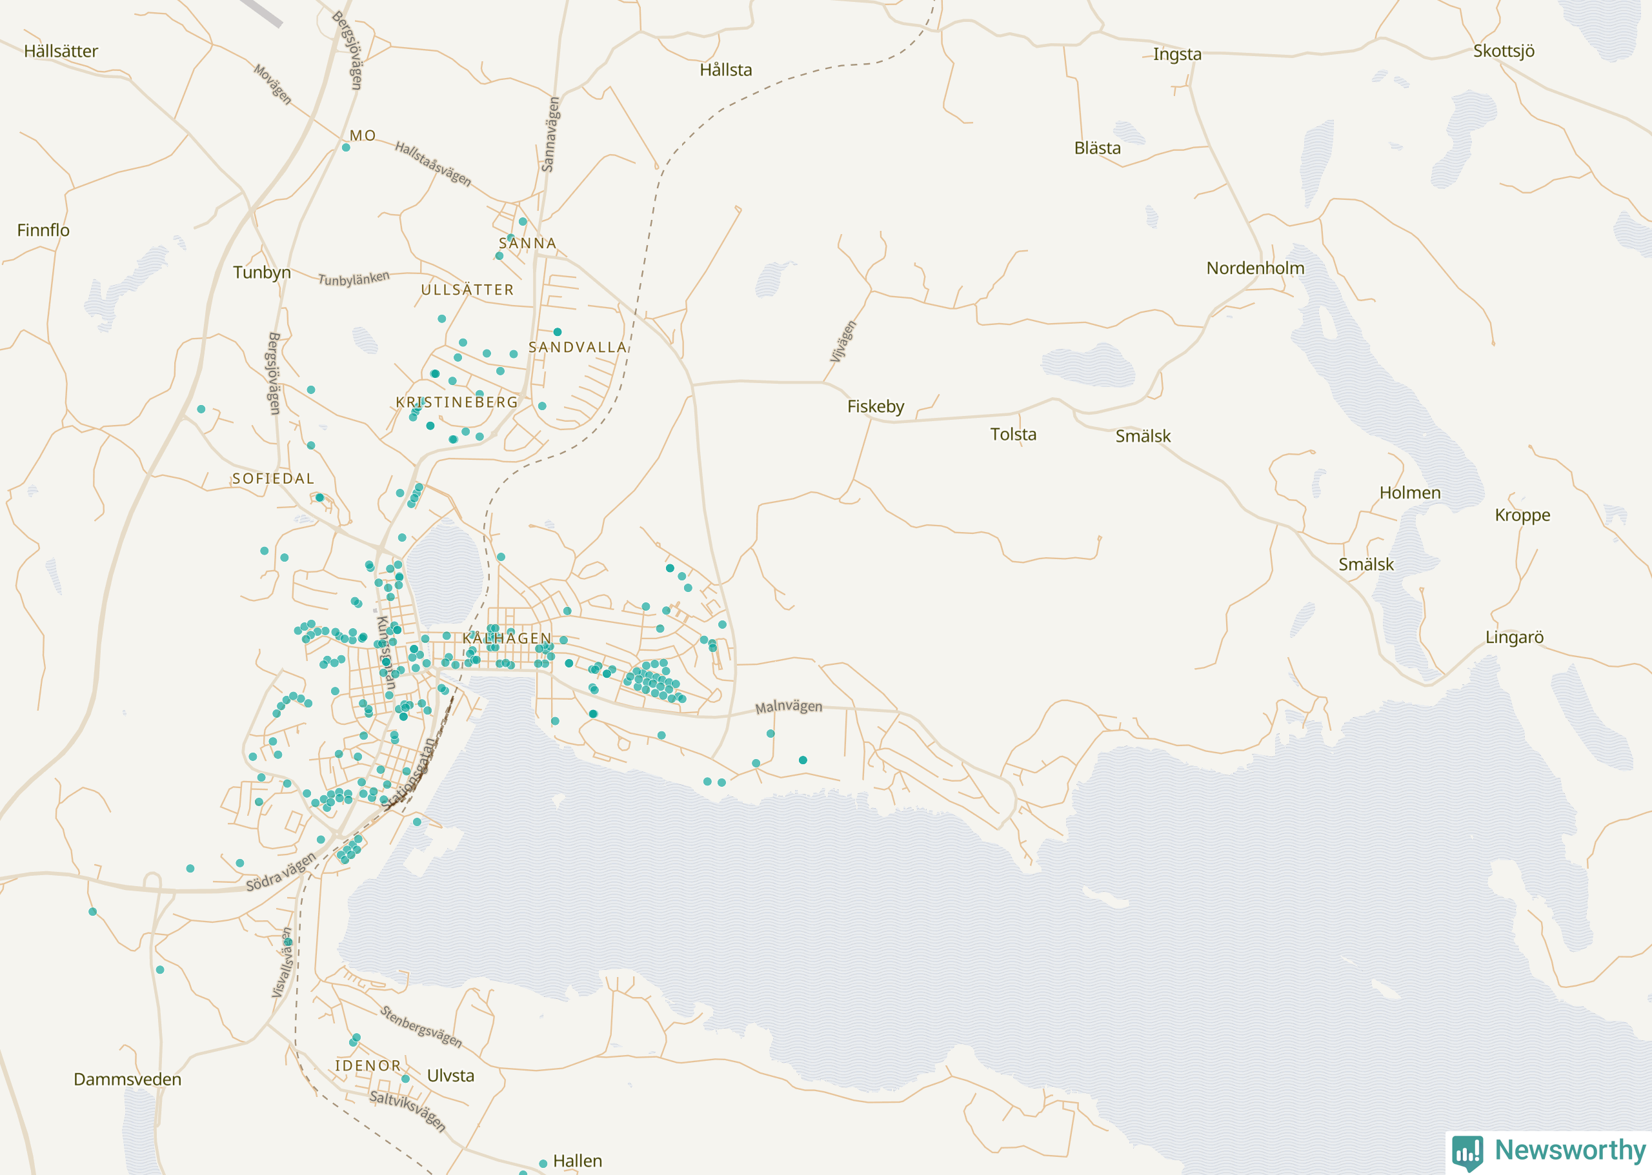Image resolution: width=1652 pixels, height=1175 pixels.
Task: Click the Malnvägen road label
Action: [789, 706]
